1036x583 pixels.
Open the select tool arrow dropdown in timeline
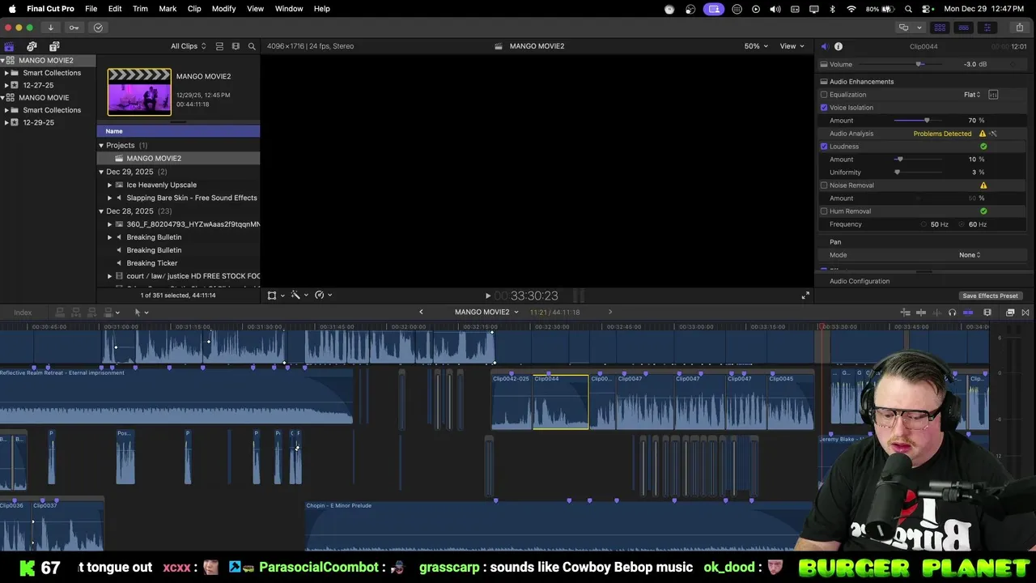[141, 313]
